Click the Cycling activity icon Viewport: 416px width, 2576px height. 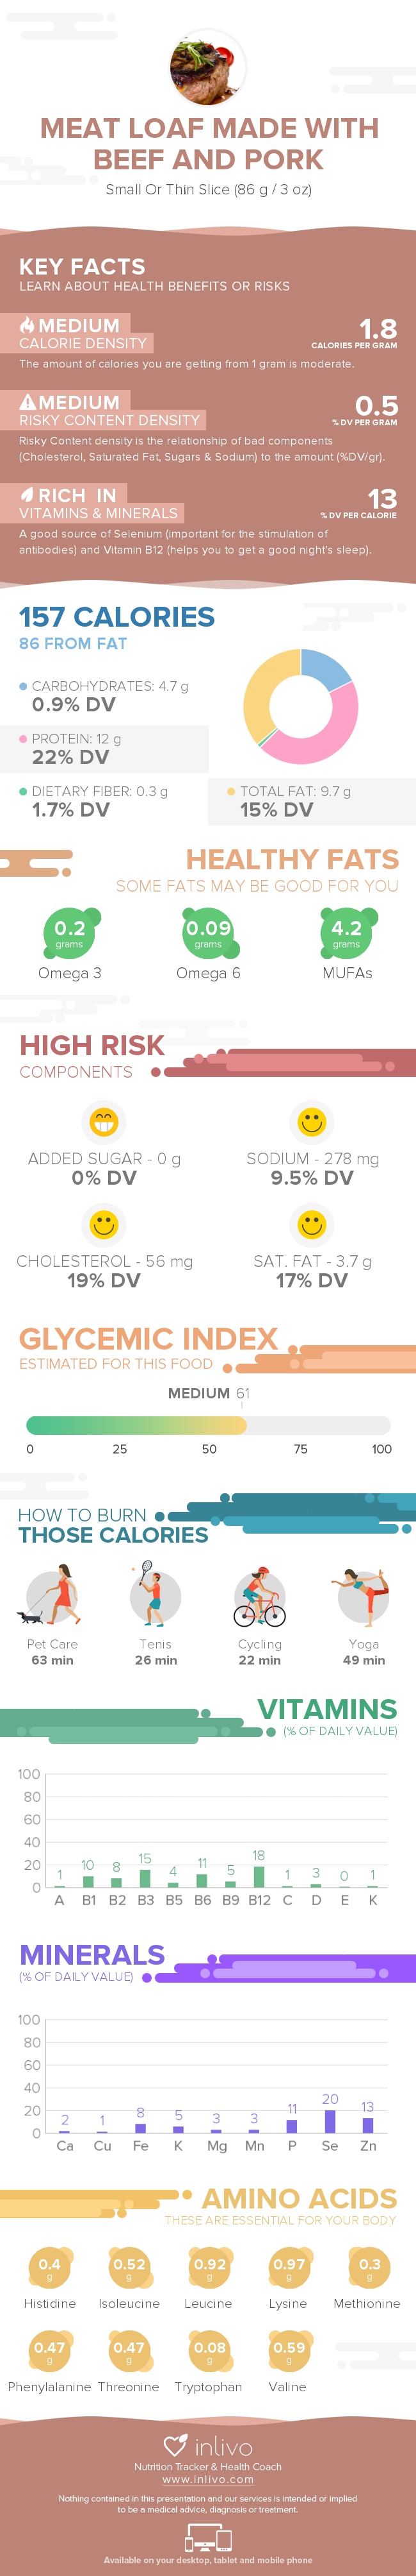pyautogui.click(x=259, y=1597)
